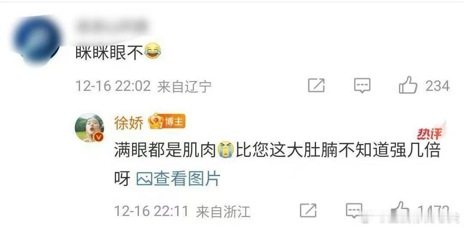Open the reply bubble icon beside 234 likes
The width and height of the screenshot is (464, 228).
point(362,86)
